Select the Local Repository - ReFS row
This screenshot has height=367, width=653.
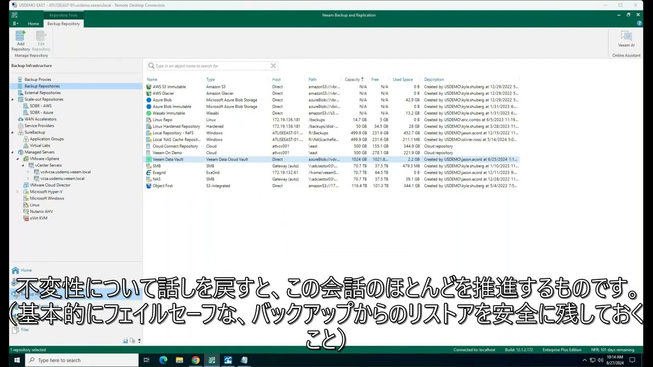click(x=332, y=133)
